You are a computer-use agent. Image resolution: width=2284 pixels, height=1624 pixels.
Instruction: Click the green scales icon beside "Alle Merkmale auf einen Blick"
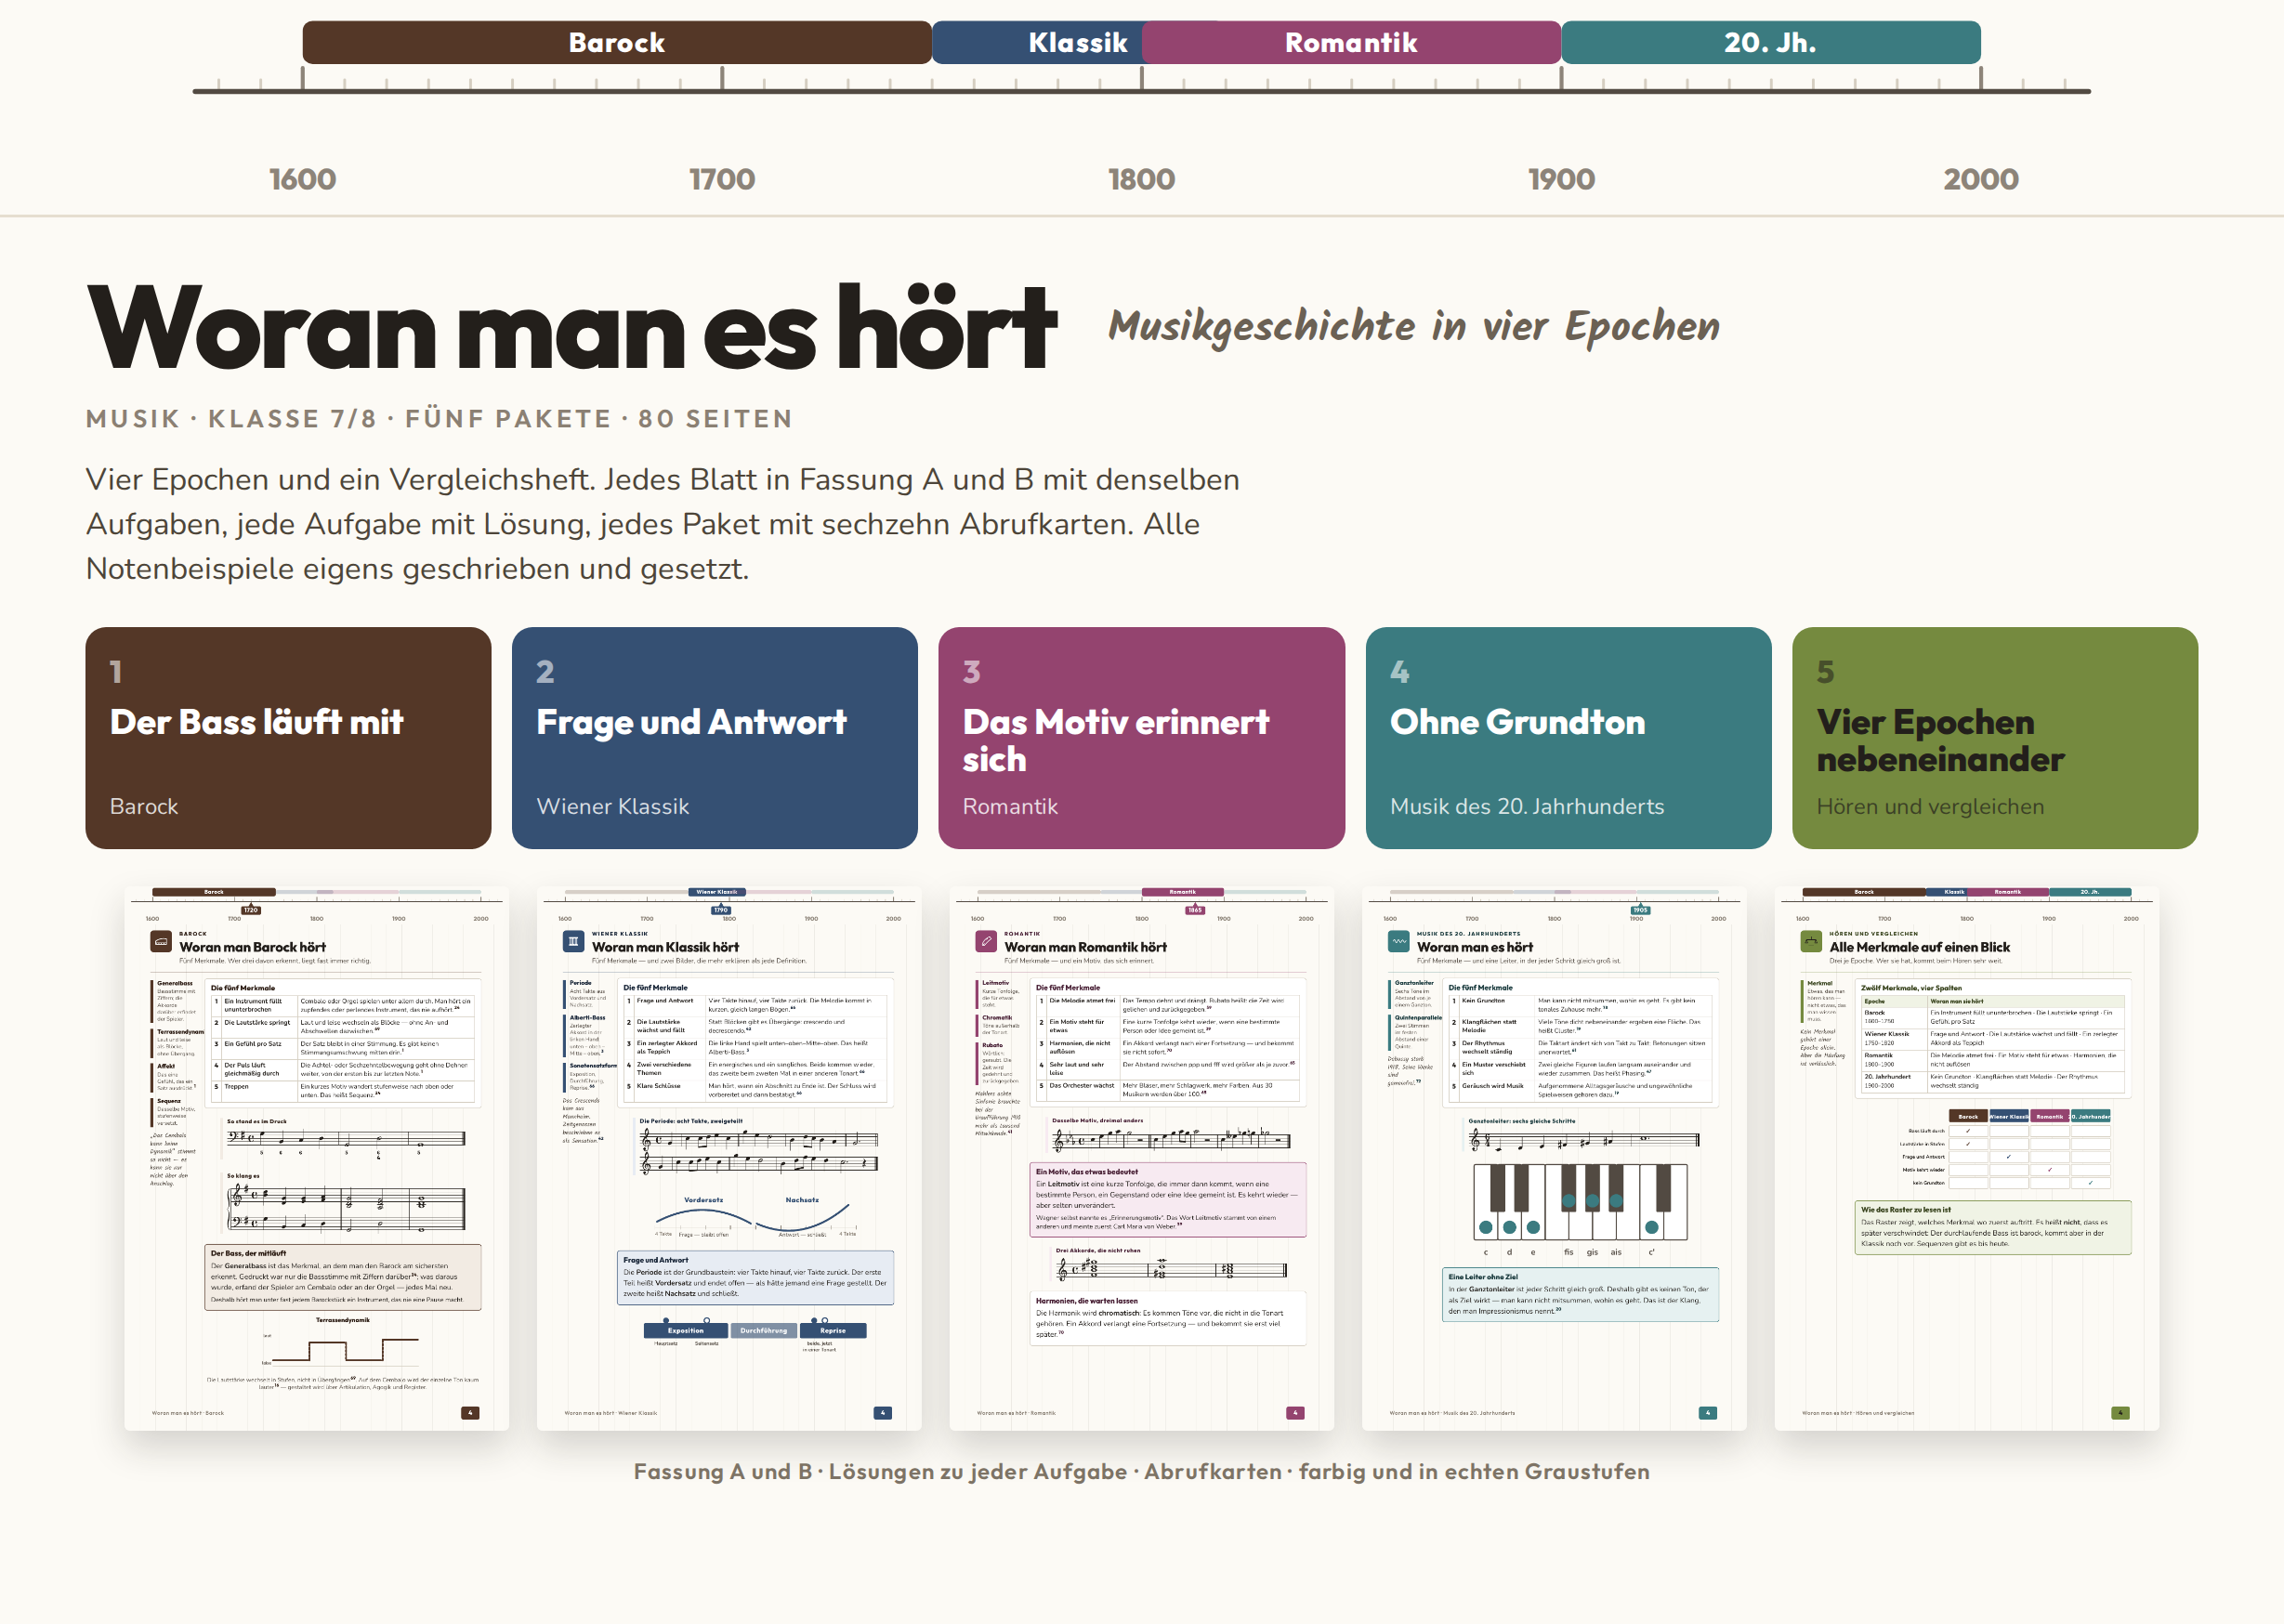click(1811, 942)
